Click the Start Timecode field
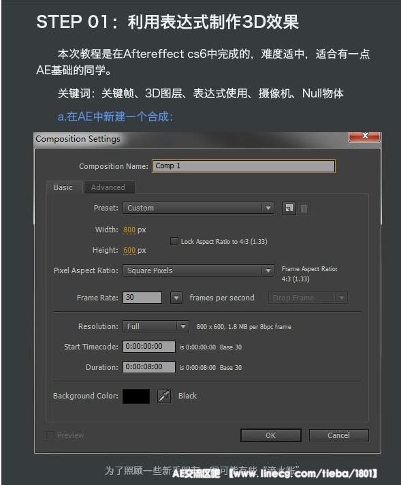This screenshot has width=401, height=485. (149, 347)
